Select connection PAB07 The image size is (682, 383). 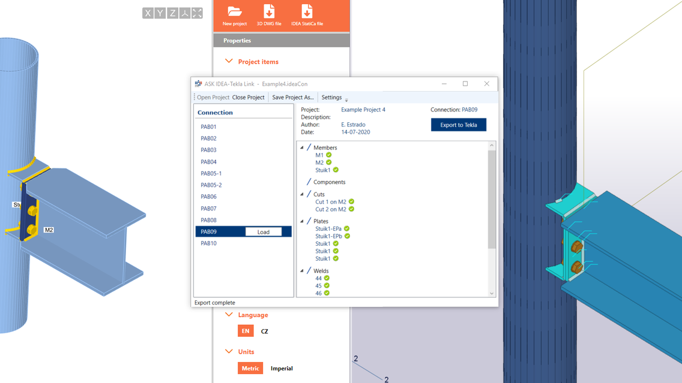(x=208, y=209)
